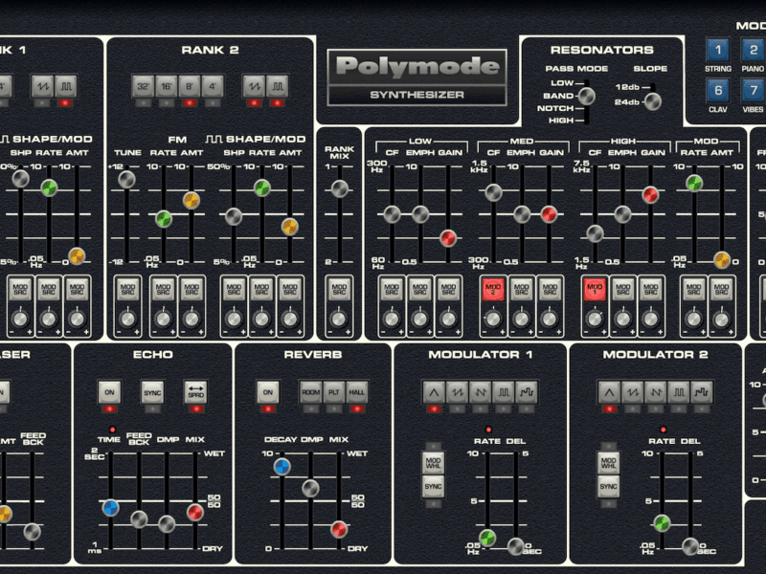Toggle Rank 1 pulse wave button
The image size is (766, 574).
(x=65, y=86)
